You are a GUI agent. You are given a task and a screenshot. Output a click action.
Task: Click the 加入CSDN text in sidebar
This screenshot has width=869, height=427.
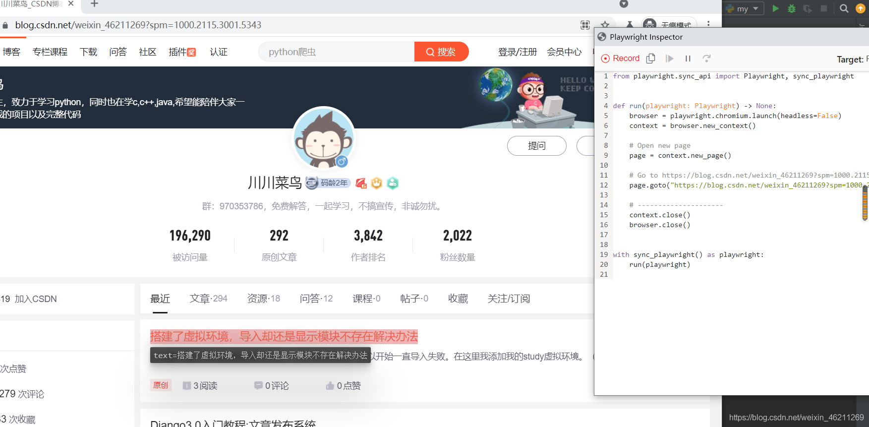point(36,299)
